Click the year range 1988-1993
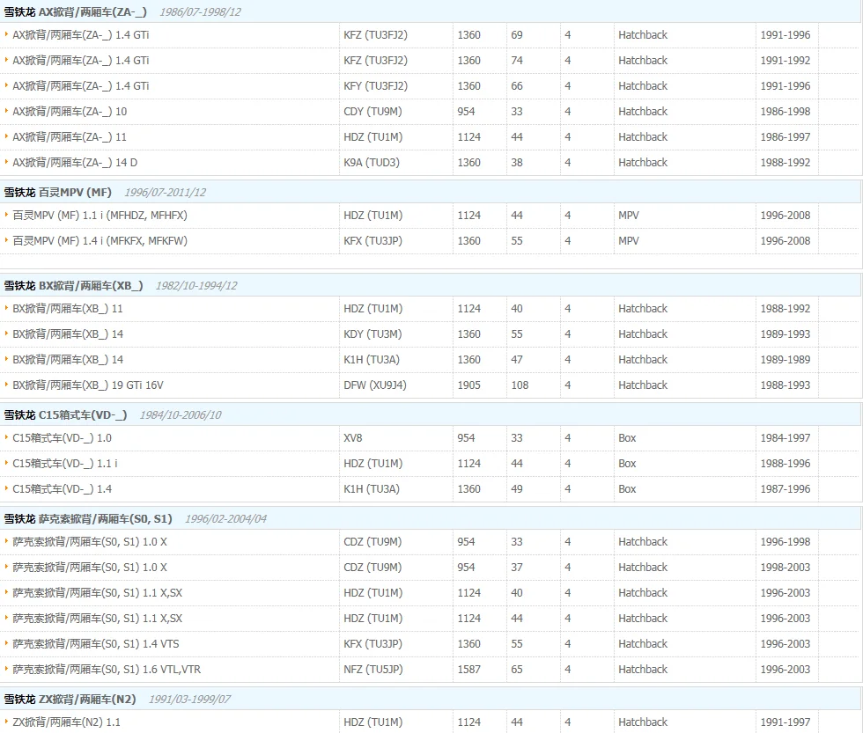Image resolution: width=863 pixels, height=733 pixels. tap(786, 385)
